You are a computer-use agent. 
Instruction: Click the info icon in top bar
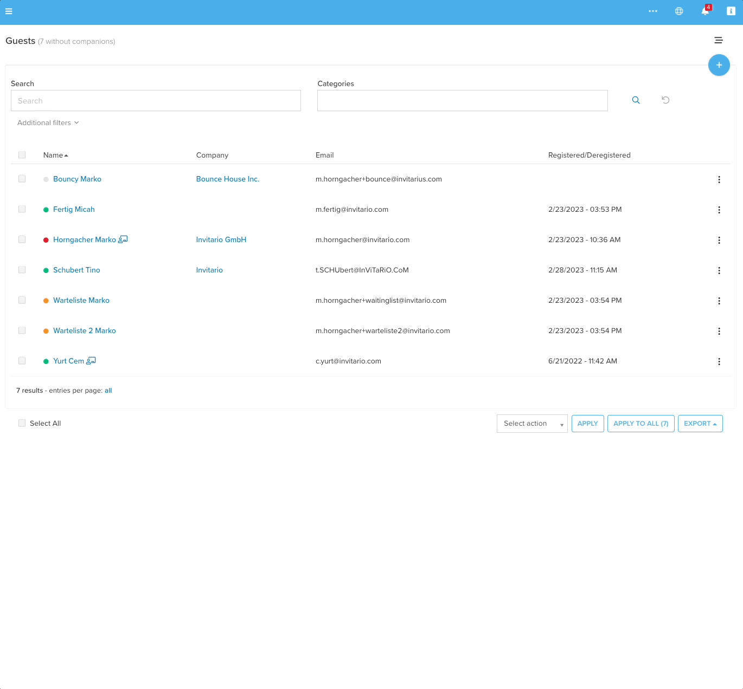coord(731,11)
